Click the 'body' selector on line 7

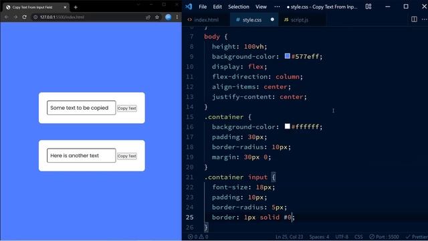[212, 37]
